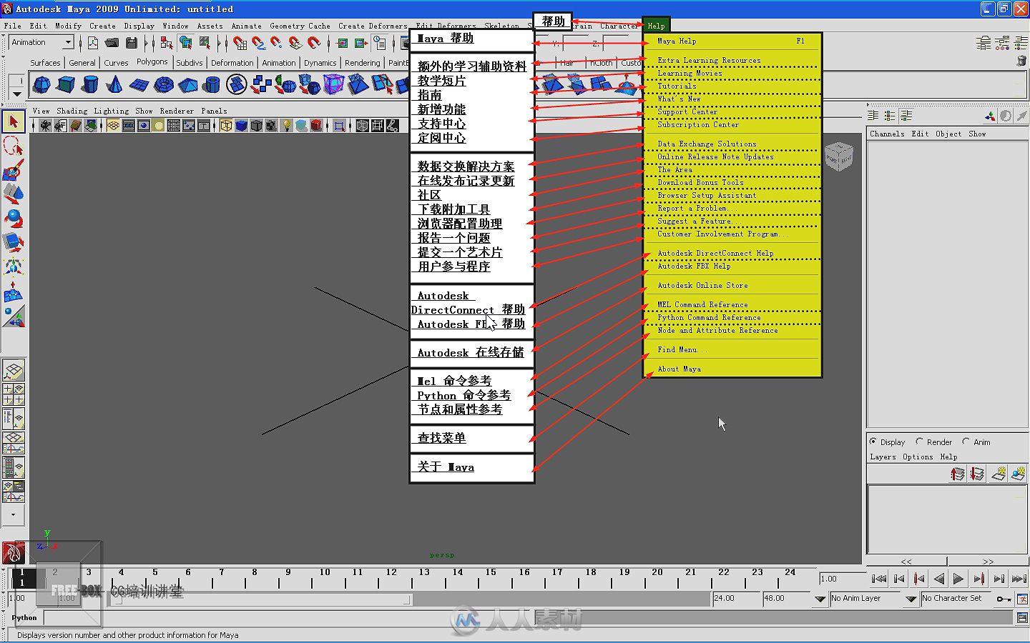Click move layer down icon in layer editor
This screenshot has height=643, width=1030.
click(978, 474)
